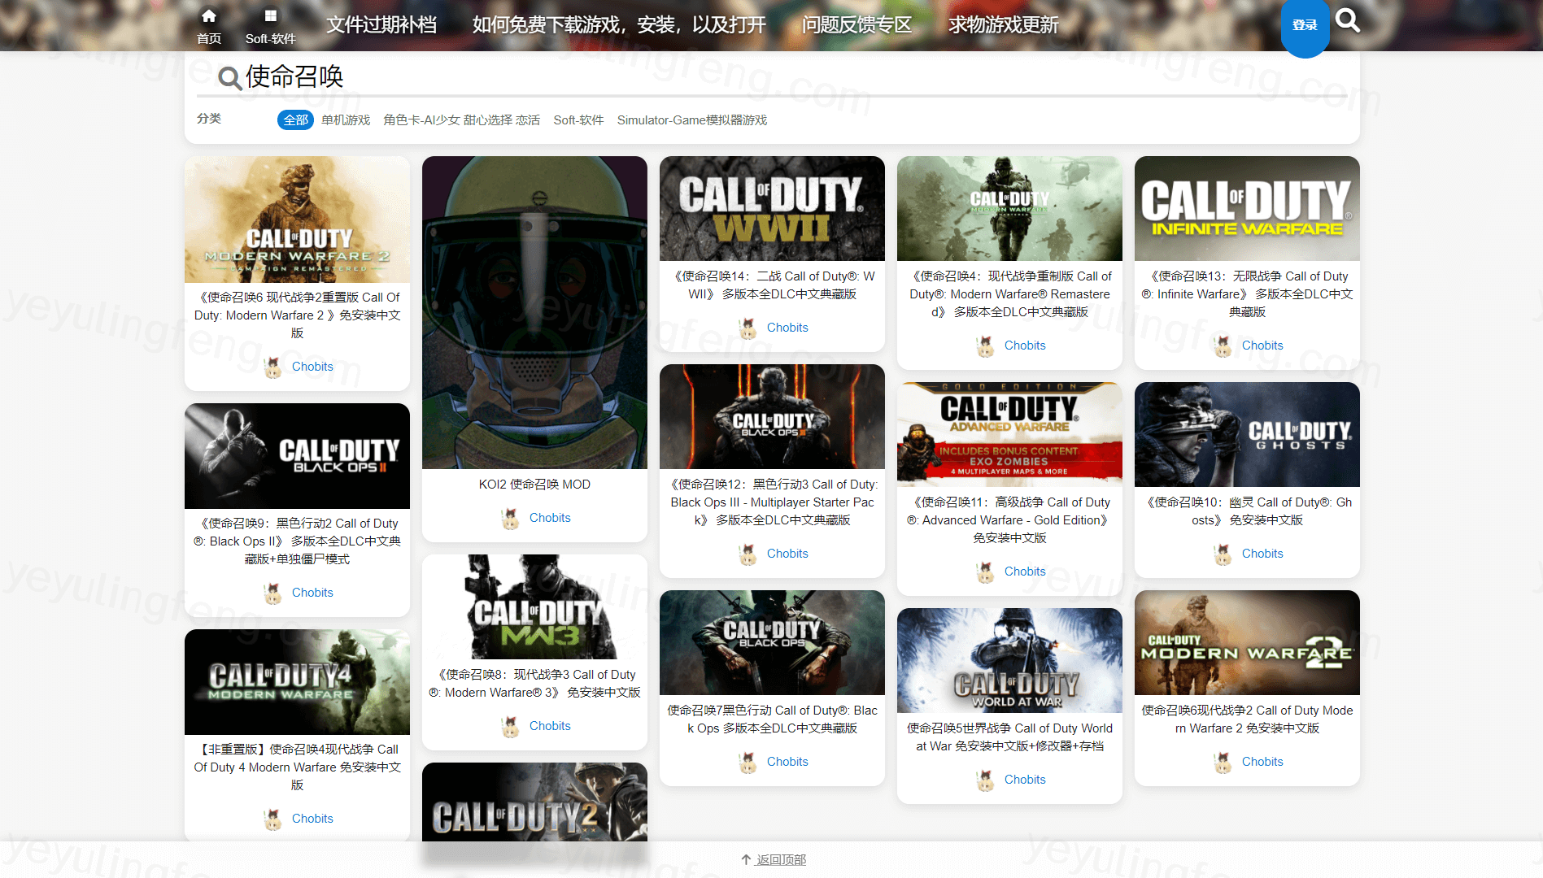Click Chobits avatar under 使命召唤12 Black Ops III
Image resolution: width=1543 pixels, height=878 pixels.
[x=748, y=554]
